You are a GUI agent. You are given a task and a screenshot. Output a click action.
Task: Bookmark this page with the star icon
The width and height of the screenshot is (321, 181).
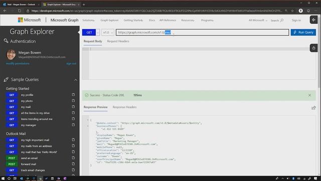point(292,11)
